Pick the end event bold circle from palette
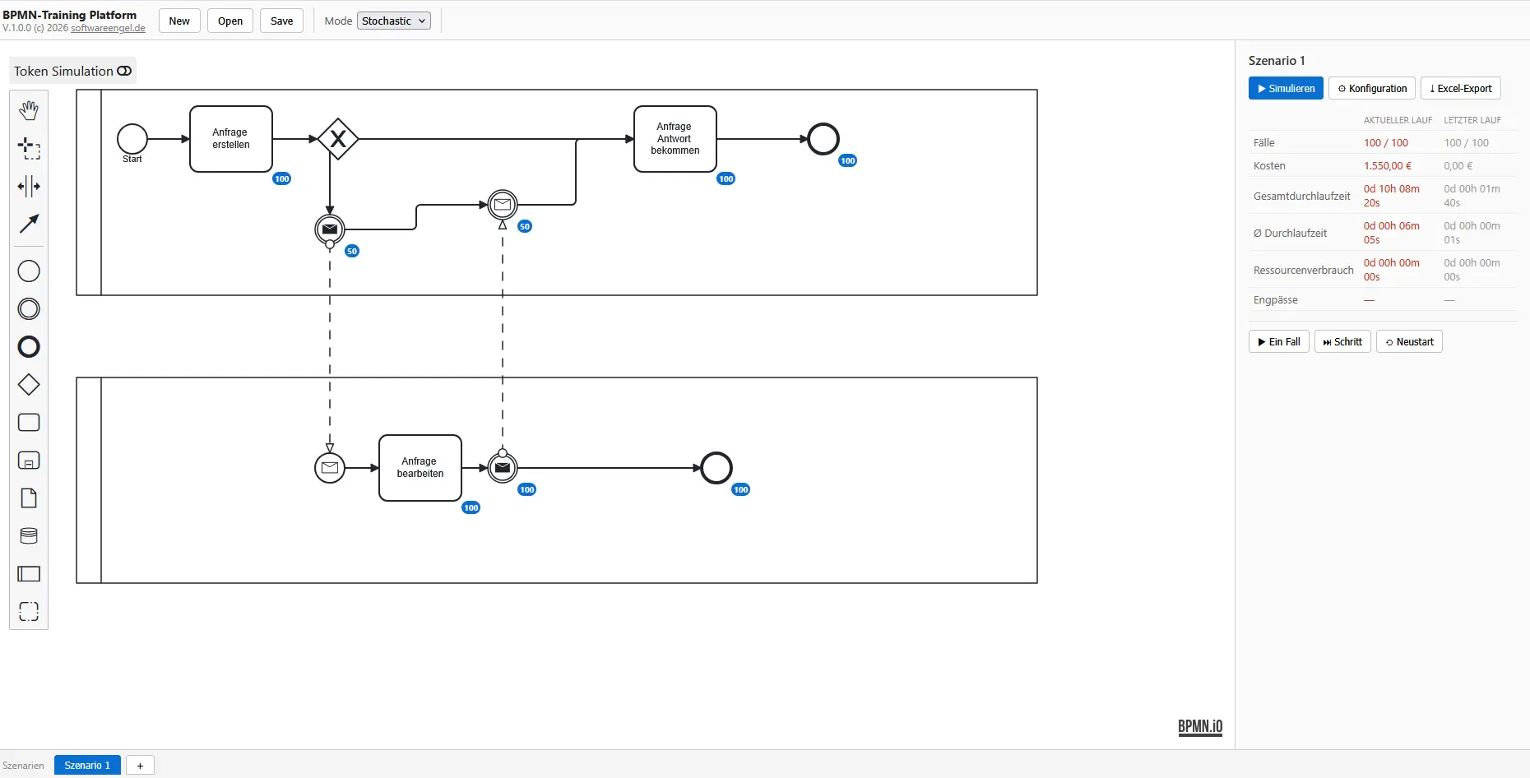Viewport: 1530px width, 778px height. [x=29, y=347]
